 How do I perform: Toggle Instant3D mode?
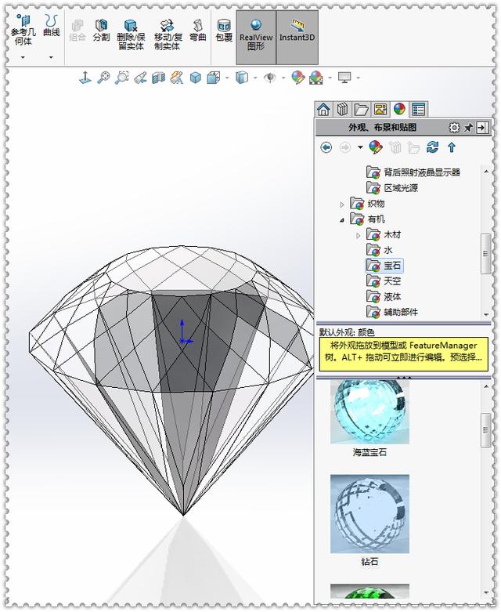coord(297,37)
